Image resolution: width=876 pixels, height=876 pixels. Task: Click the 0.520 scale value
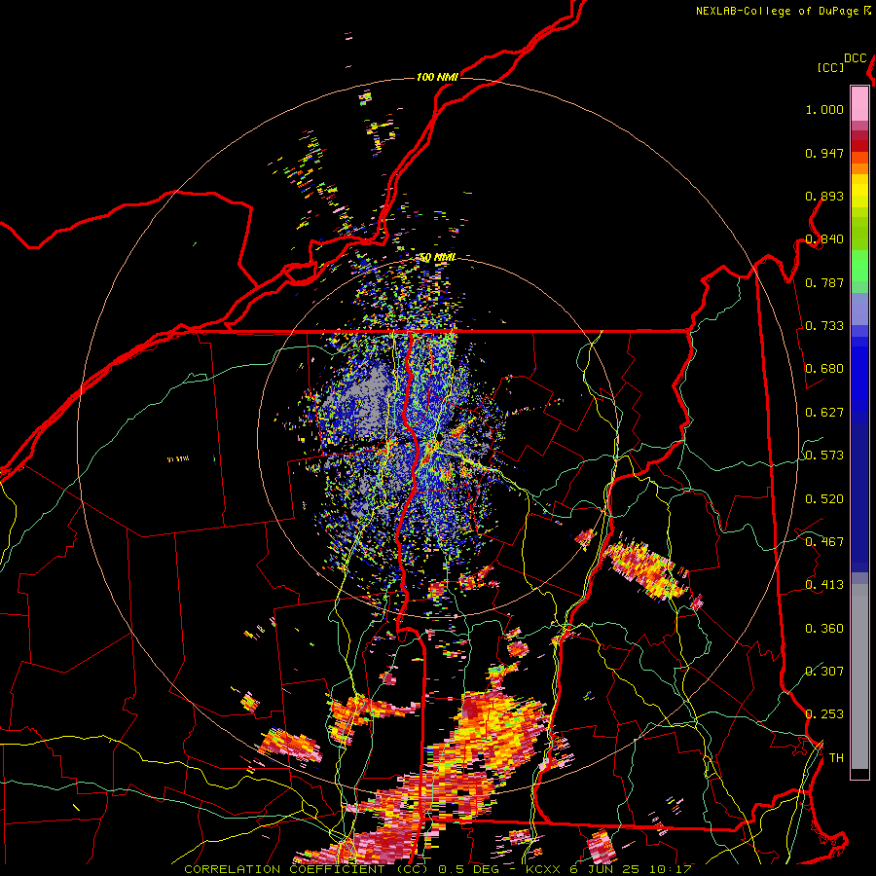824,499
